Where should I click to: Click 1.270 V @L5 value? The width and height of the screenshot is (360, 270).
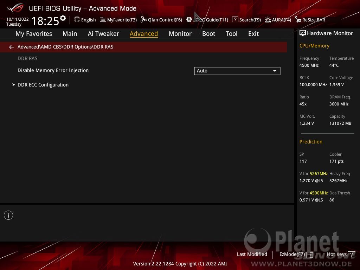(x=311, y=181)
